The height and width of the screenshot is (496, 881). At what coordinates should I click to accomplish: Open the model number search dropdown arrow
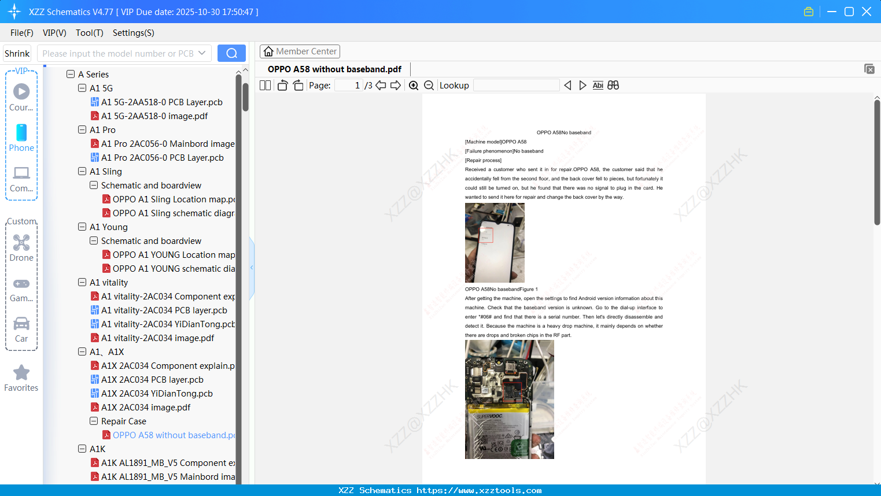point(202,53)
